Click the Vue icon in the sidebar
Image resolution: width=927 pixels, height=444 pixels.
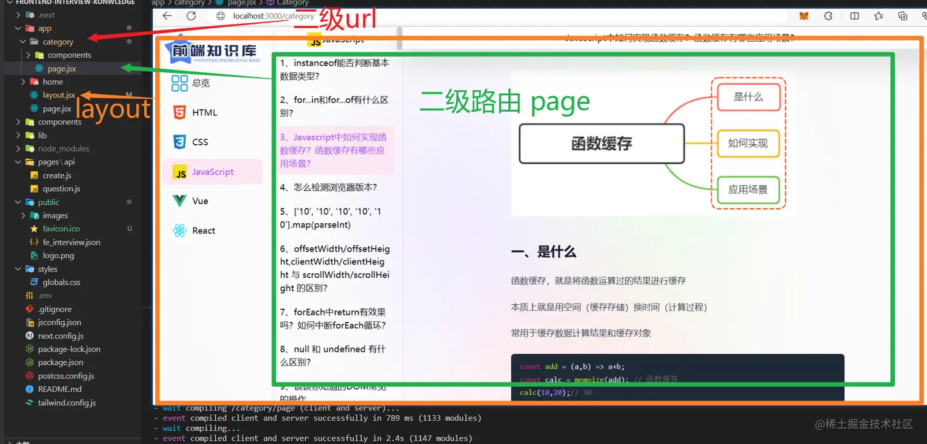[180, 201]
